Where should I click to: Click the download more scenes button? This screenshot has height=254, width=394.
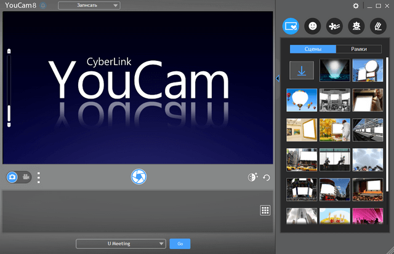click(x=302, y=71)
